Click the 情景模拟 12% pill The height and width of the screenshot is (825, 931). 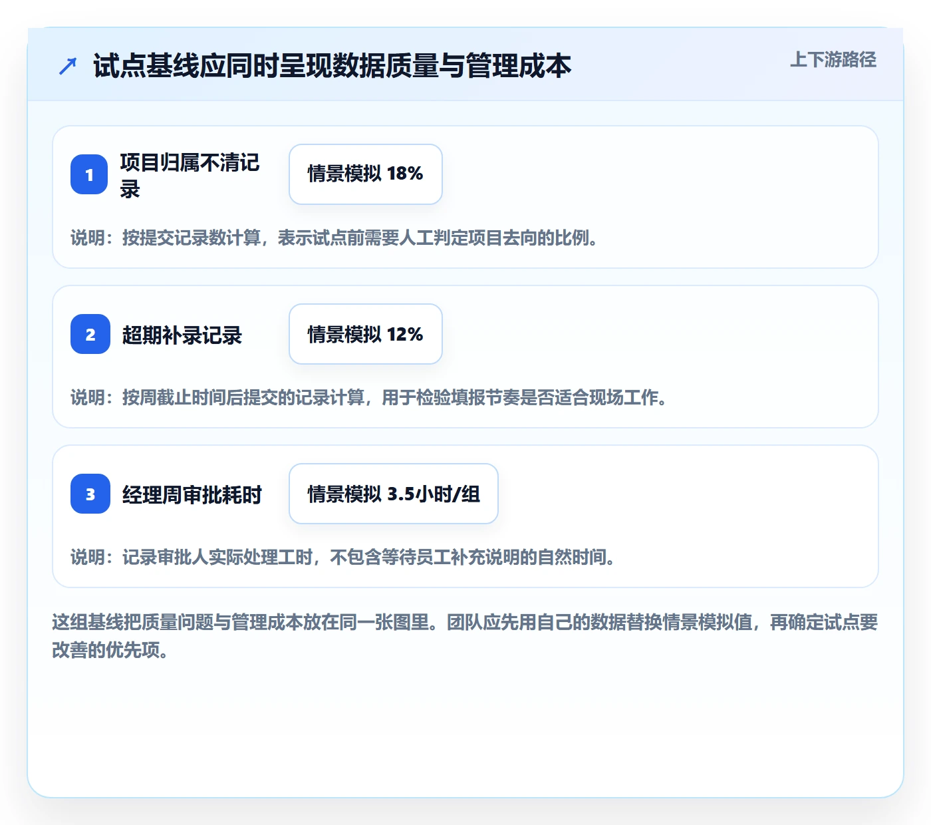pos(366,334)
